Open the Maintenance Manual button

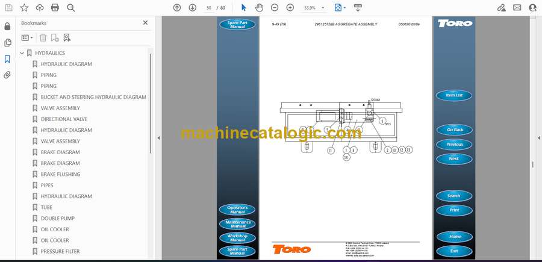tap(237, 223)
